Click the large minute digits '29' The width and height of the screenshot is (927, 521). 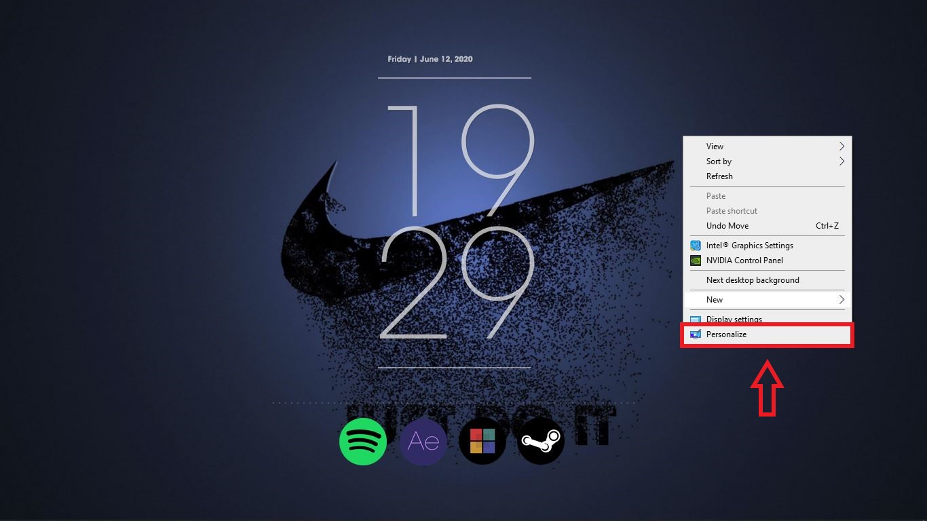tap(457, 284)
